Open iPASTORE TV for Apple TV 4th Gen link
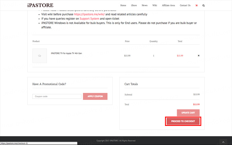This screenshot has height=145, width=232. (66, 53)
